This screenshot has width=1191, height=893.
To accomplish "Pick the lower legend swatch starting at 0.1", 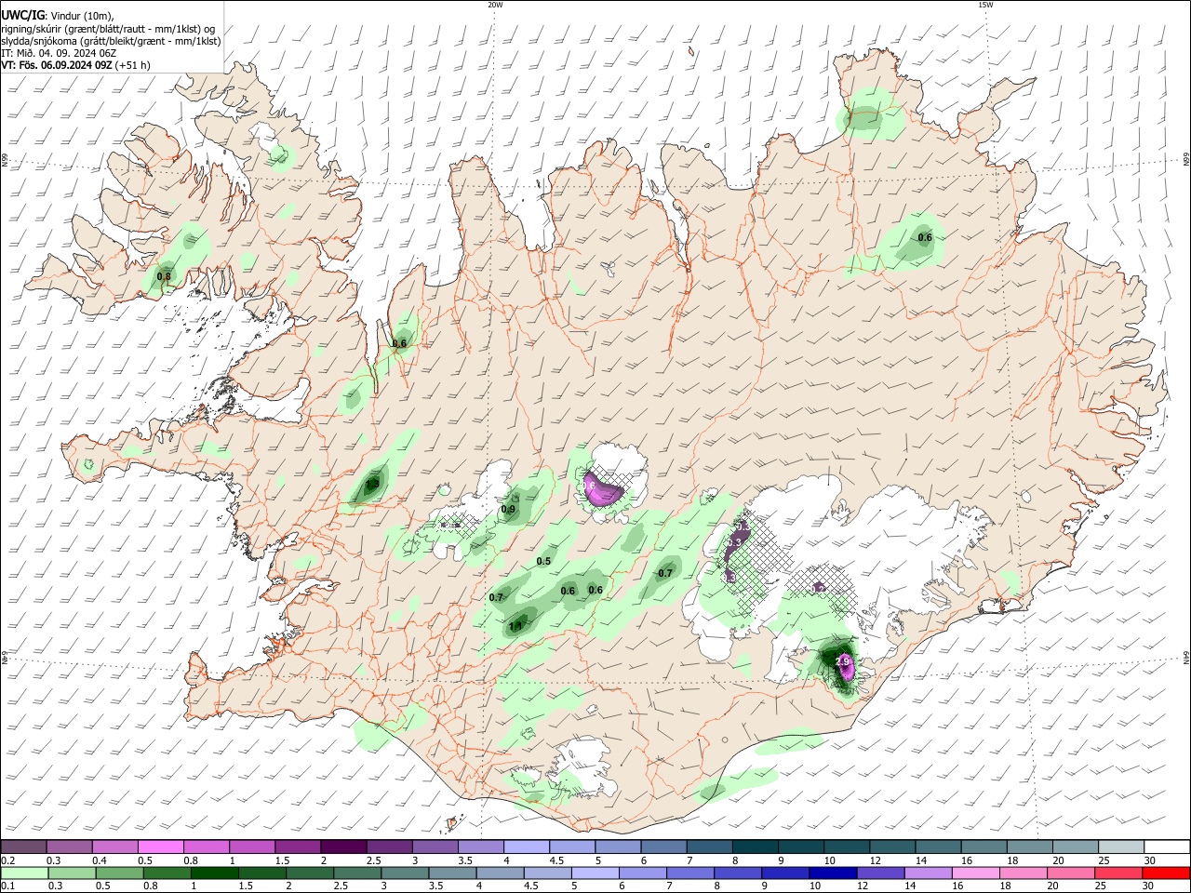I will [x=24, y=873].
